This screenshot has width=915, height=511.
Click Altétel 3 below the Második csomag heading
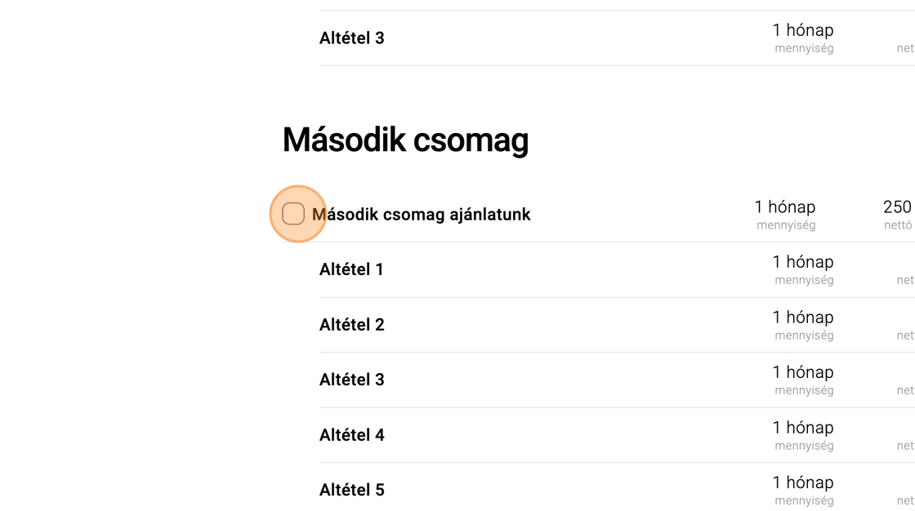tap(351, 380)
